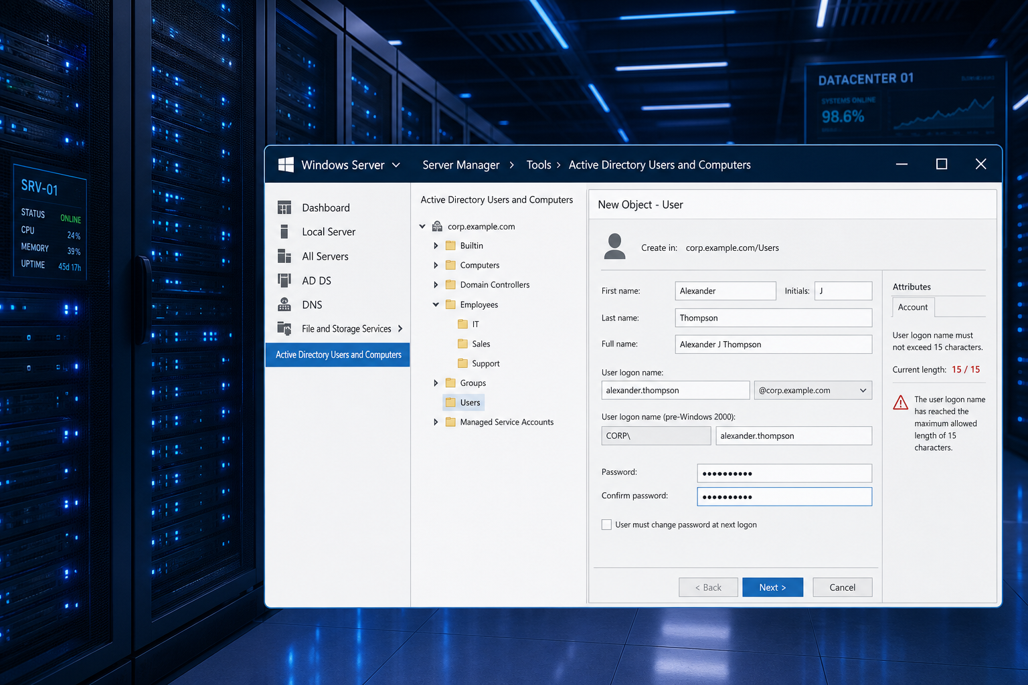The width and height of the screenshot is (1028, 685).
Task: Click corp.example.com/Users create-in path
Action: 732,248
